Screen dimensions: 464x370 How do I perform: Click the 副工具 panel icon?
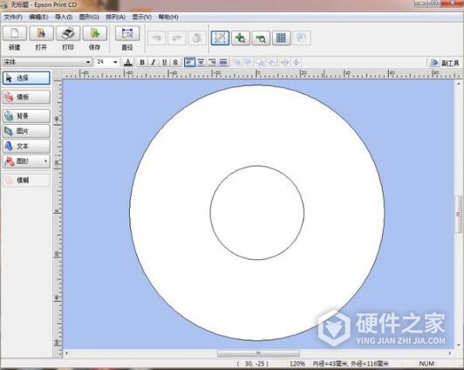point(434,63)
